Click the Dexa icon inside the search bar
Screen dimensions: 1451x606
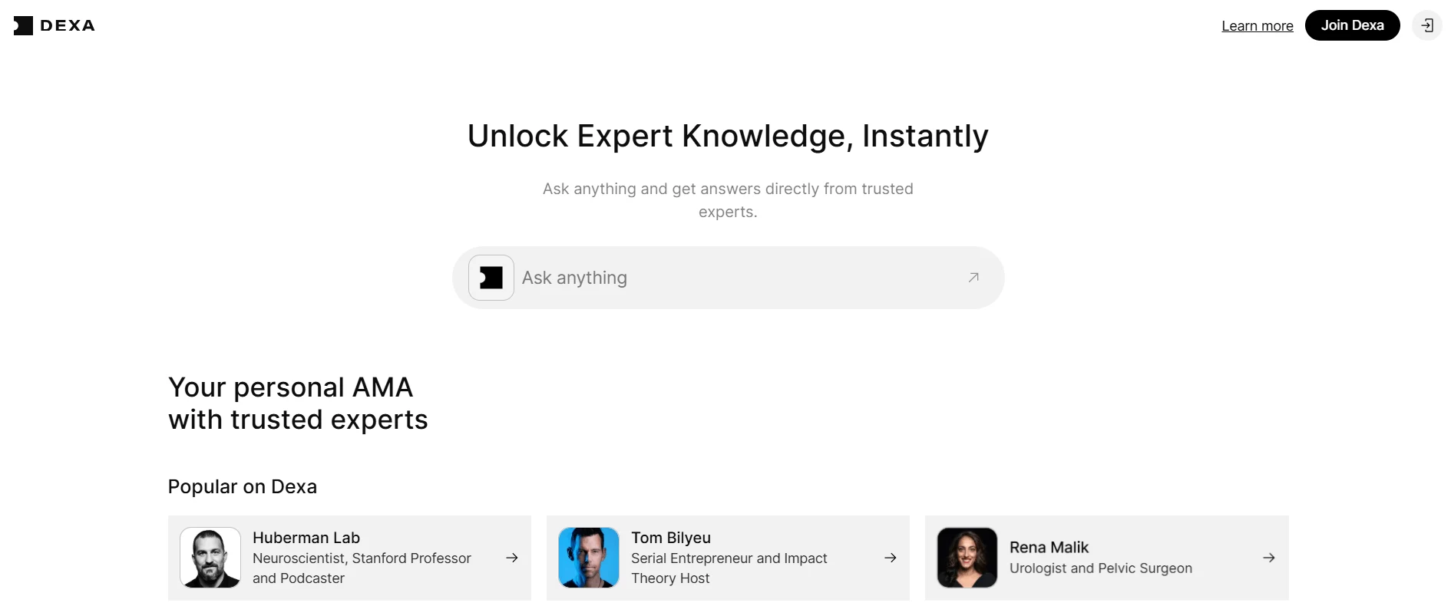coord(491,277)
